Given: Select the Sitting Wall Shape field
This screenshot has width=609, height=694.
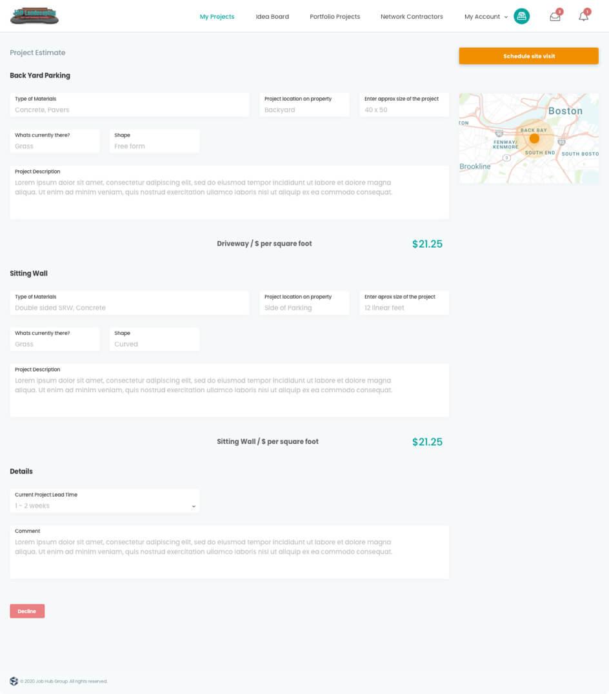Looking at the screenshot, I should pyautogui.click(x=154, y=339).
